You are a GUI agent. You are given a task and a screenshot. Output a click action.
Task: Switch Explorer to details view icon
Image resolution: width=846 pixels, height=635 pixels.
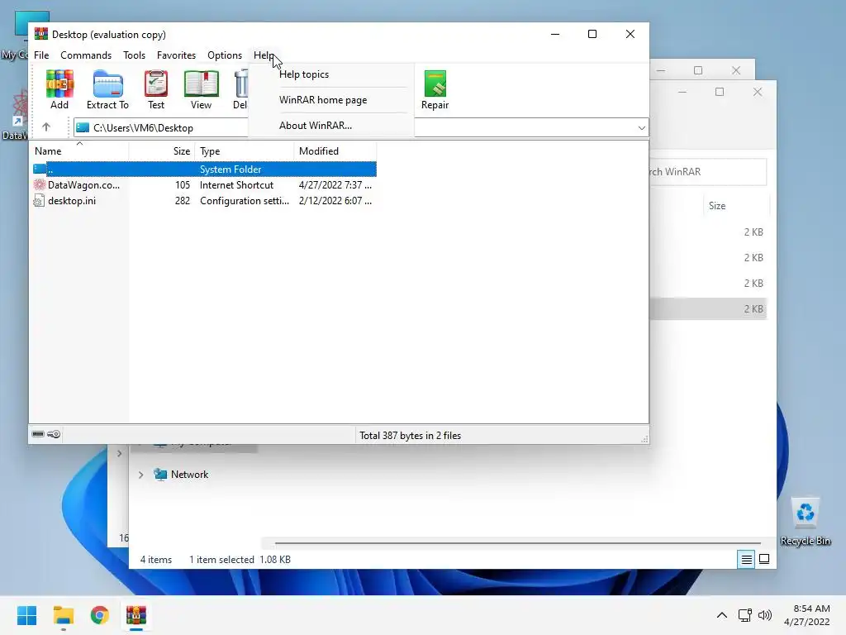click(746, 560)
